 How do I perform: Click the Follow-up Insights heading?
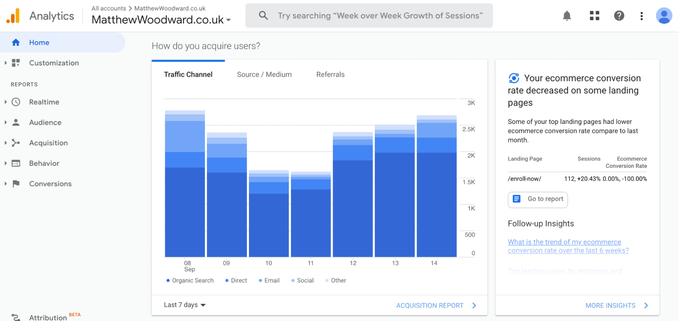pyautogui.click(x=541, y=223)
